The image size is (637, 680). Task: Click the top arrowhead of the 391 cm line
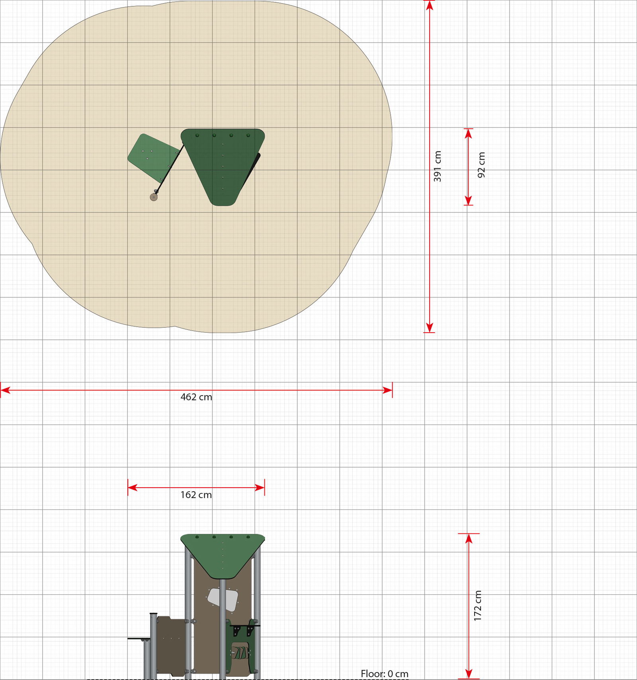click(429, 6)
